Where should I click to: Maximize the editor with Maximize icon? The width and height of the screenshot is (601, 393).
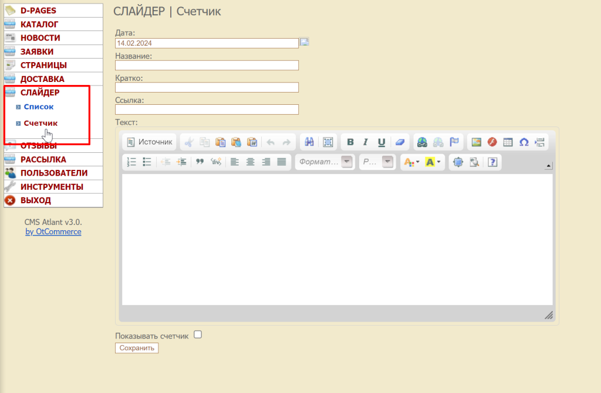tap(458, 162)
